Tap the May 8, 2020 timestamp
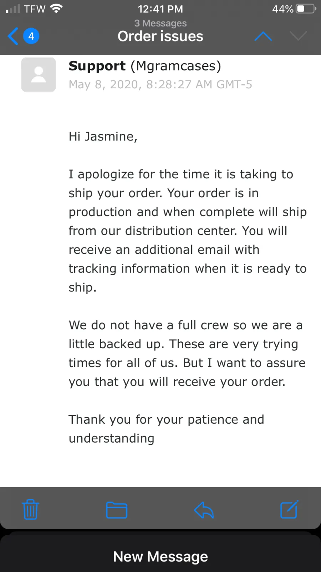321x572 pixels. [x=160, y=84]
